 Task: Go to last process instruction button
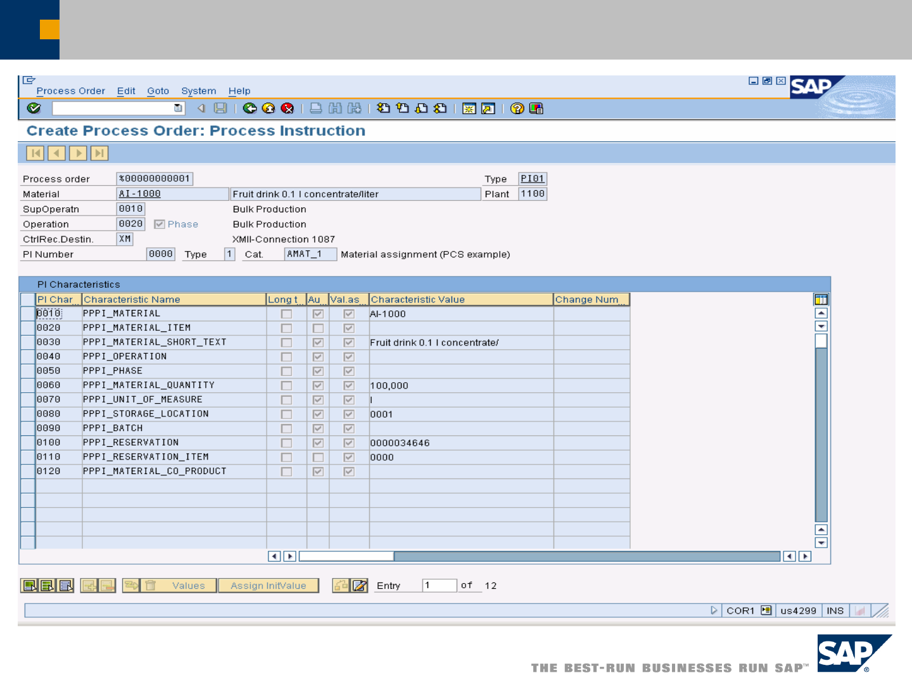(x=99, y=153)
